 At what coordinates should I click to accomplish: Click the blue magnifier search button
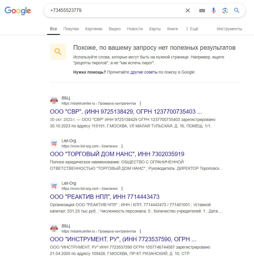click(x=237, y=10)
